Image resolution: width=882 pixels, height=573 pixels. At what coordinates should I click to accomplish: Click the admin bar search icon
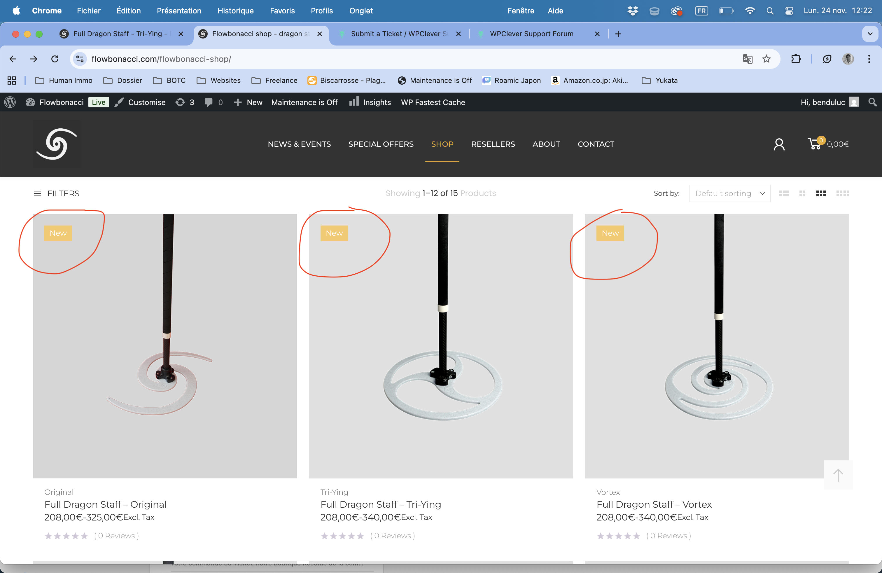[x=872, y=102]
